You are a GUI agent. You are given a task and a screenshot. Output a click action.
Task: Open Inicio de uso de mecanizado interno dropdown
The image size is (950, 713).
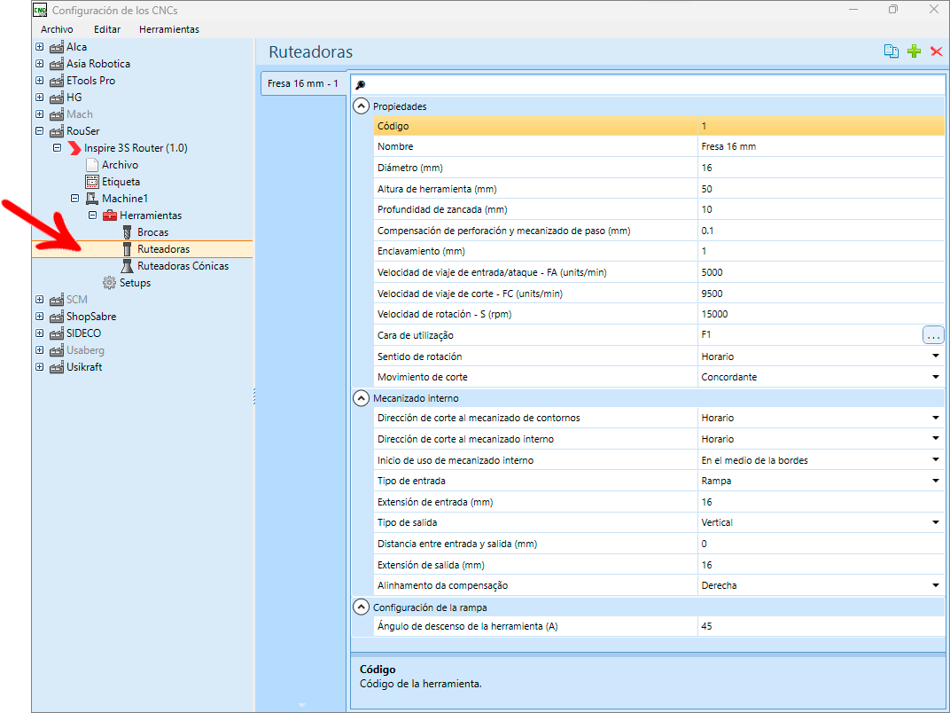point(936,460)
